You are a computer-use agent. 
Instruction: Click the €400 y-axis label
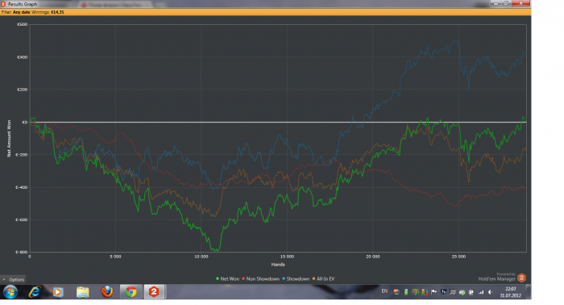coord(23,57)
